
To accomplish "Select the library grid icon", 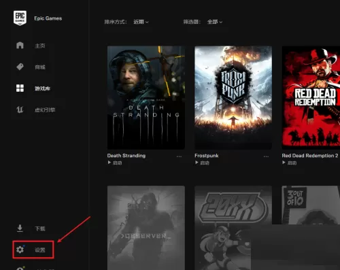I will (20, 88).
